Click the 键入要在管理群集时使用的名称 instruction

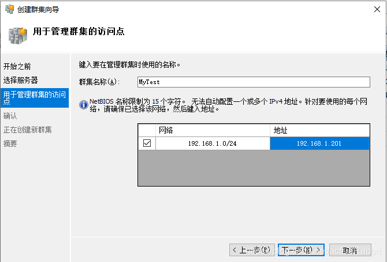[x=129, y=64]
